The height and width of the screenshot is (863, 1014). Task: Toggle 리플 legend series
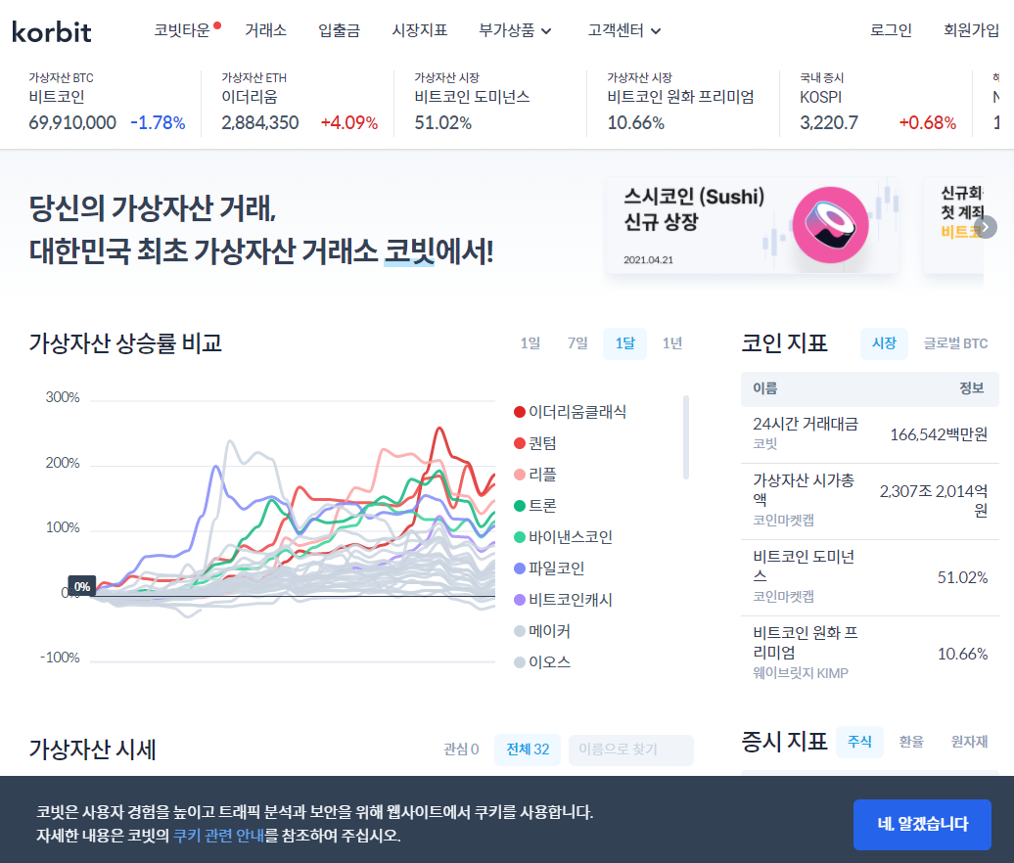(534, 475)
